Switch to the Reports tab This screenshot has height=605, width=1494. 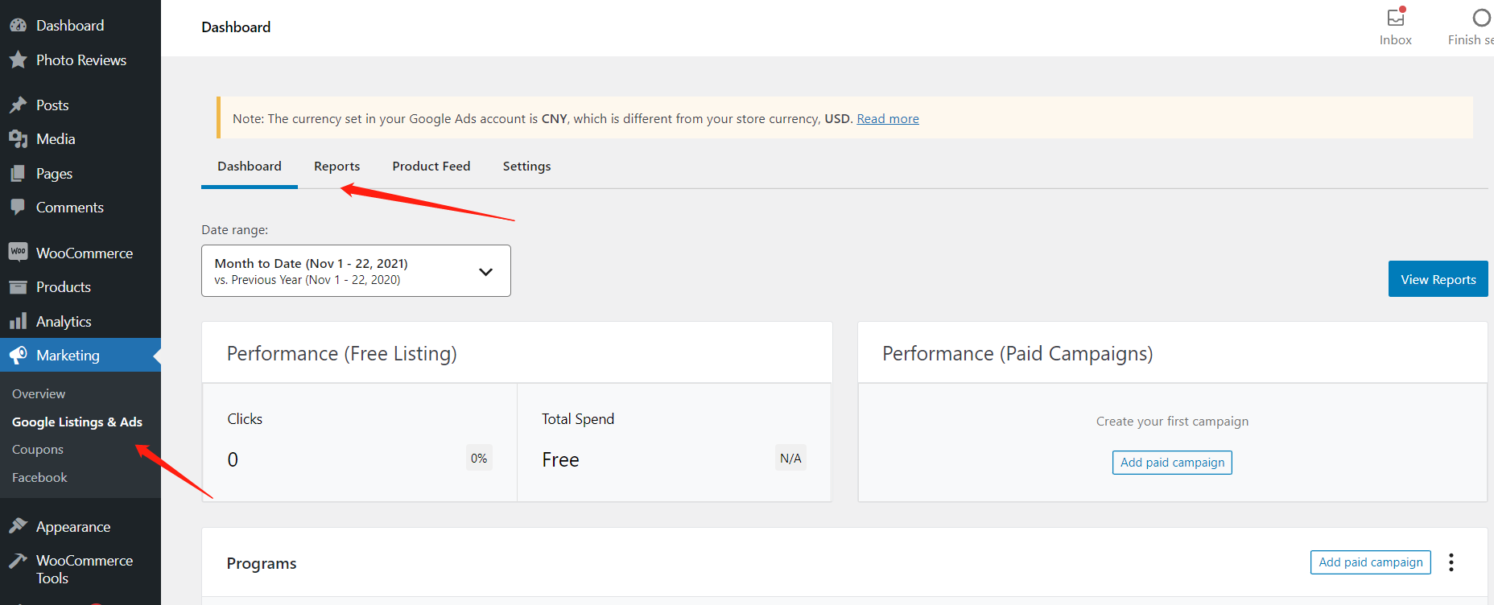[x=336, y=167]
